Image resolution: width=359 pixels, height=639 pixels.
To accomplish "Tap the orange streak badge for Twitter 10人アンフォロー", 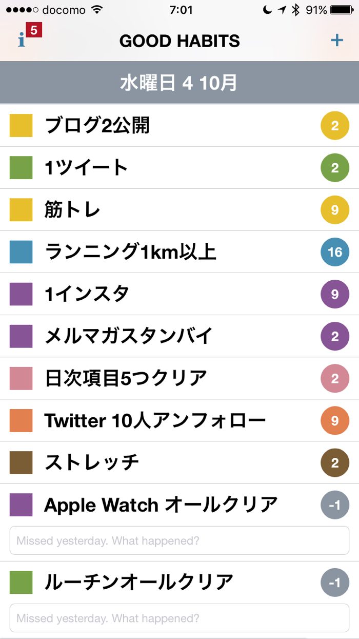I will tap(335, 420).
